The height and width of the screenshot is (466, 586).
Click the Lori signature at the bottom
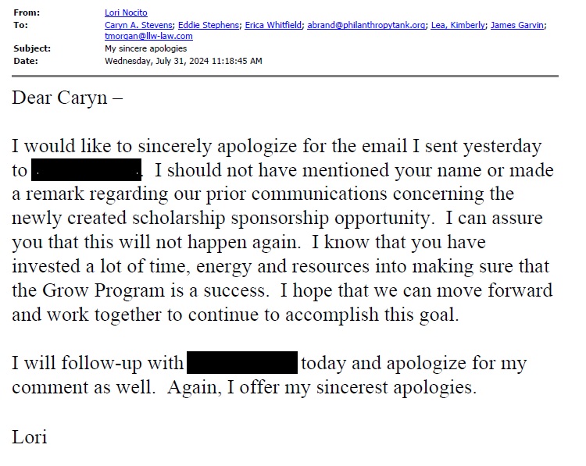[x=30, y=436]
